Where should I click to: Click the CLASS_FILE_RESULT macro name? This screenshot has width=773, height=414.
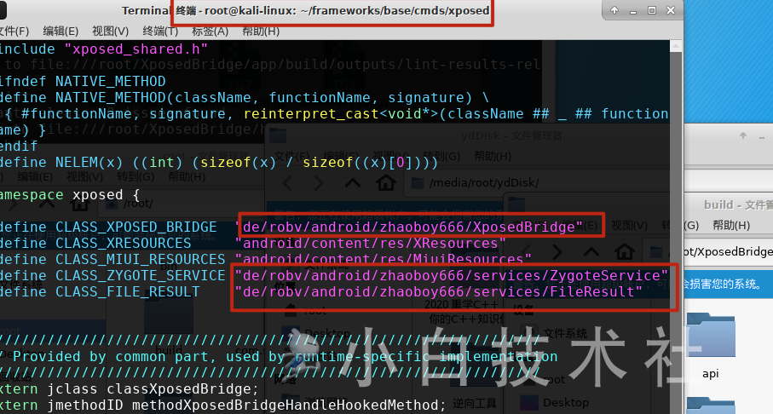[127, 292]
